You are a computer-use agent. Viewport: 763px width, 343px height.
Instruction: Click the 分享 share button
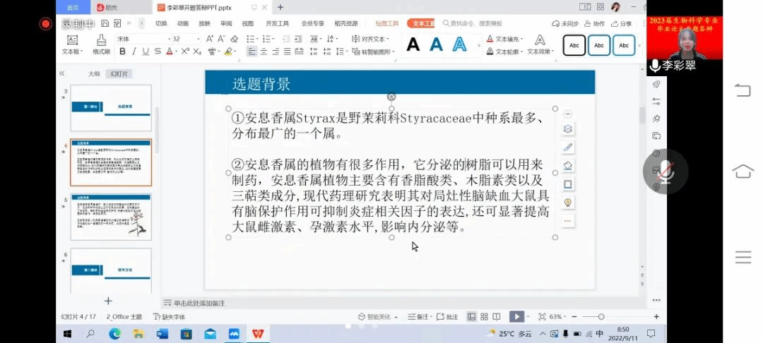(x=622, y=23)
